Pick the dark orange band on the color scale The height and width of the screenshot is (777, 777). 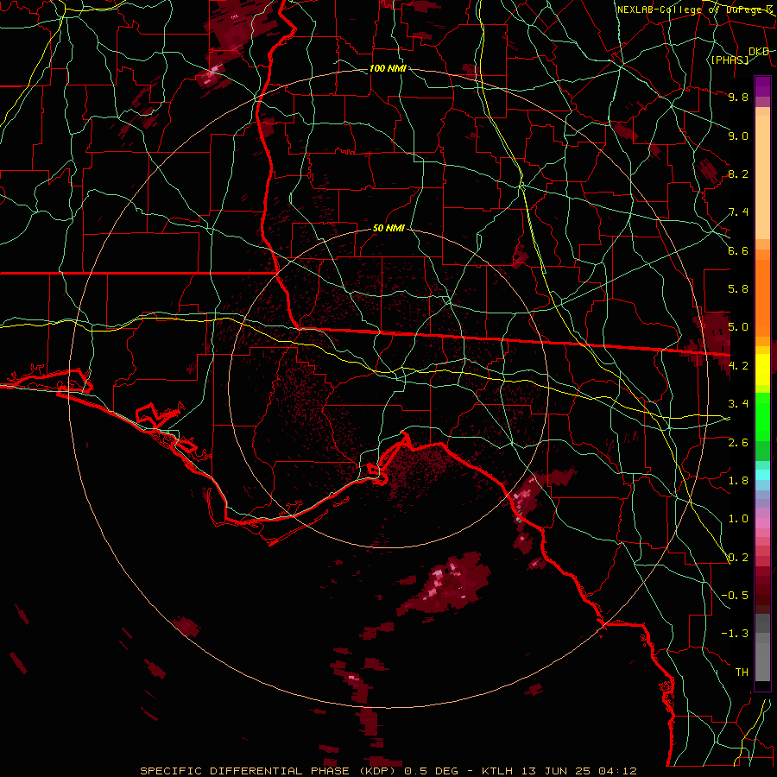[x=762, y=297]
